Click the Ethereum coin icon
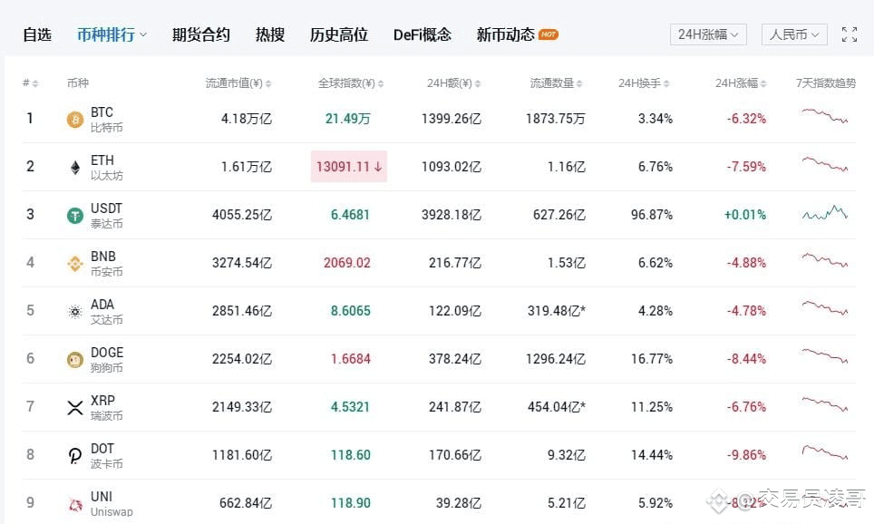 tap(74, 168)
